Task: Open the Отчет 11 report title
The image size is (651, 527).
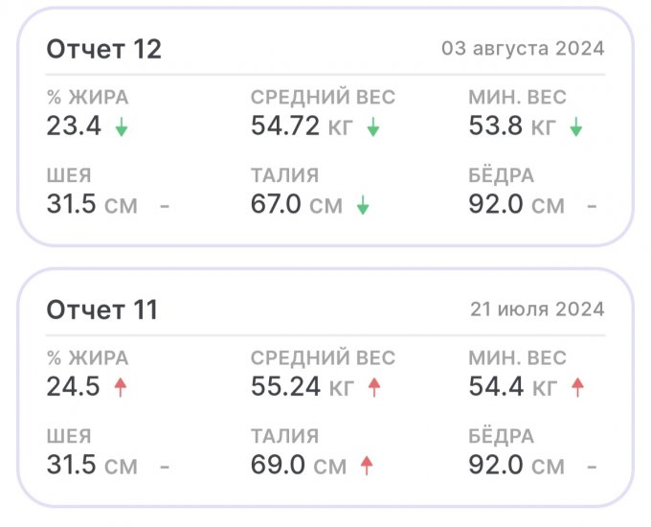Action: click(x=102, y=309)
